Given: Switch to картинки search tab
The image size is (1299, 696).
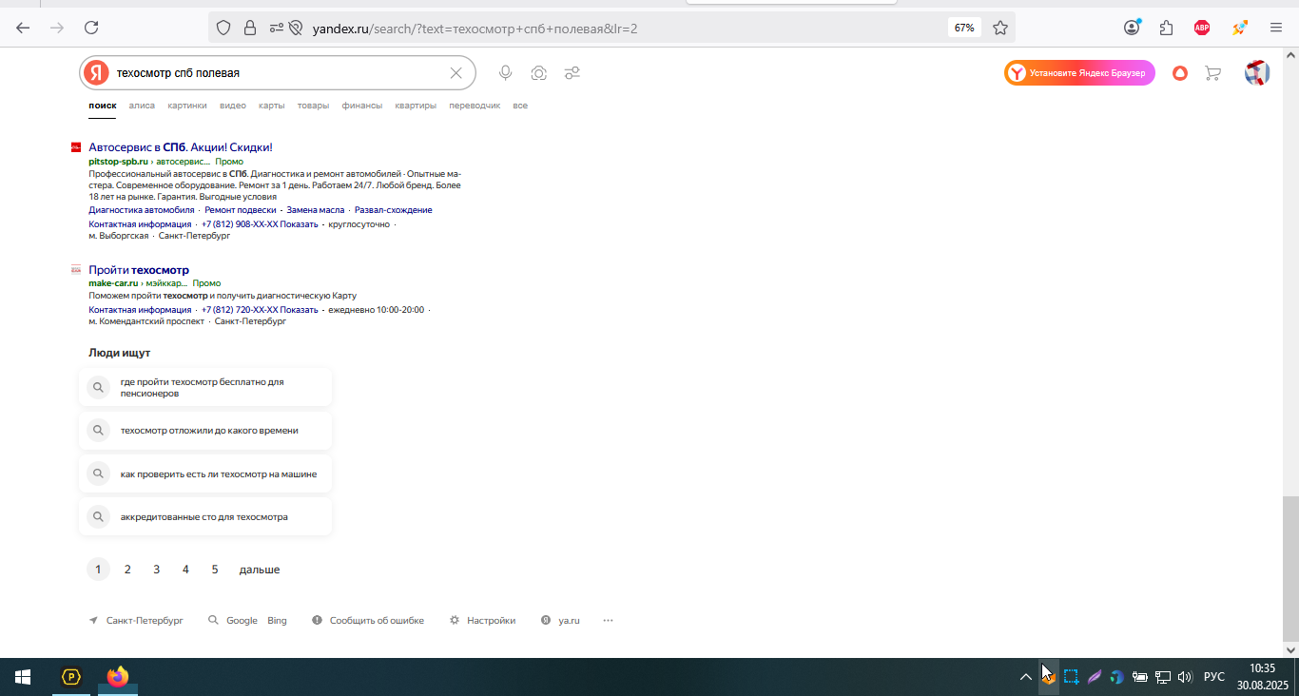Looking at the screenshot, I should (x=187, y=106).
